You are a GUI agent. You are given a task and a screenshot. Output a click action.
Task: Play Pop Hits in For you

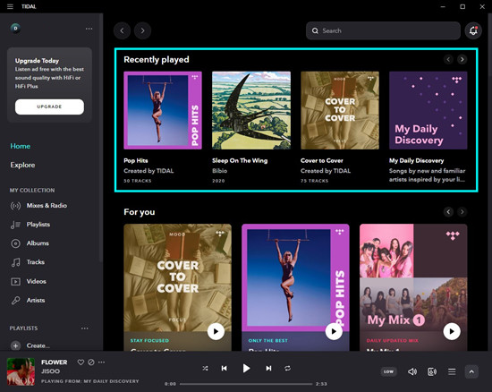334,331
